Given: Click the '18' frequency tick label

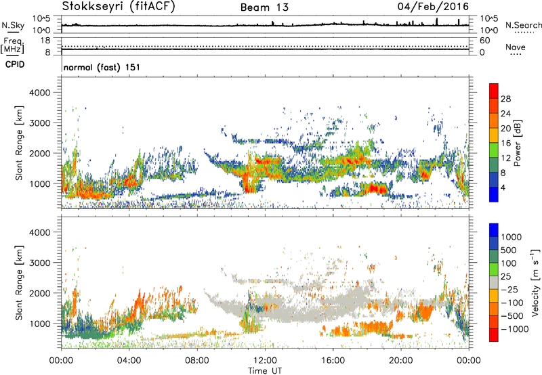Looking at the screenshot, I should [x=45, y=41].
